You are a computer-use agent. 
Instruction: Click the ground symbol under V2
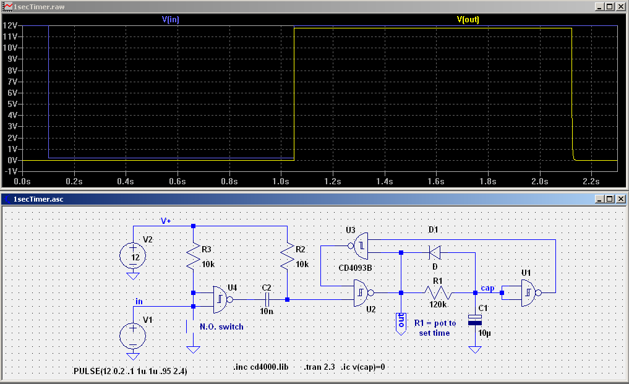click(x=133, y=276)
